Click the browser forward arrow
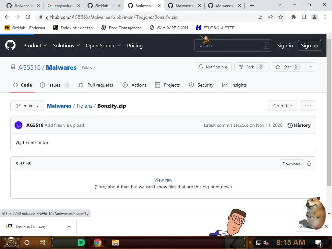The image size is (332, 249). coord(18,17)
